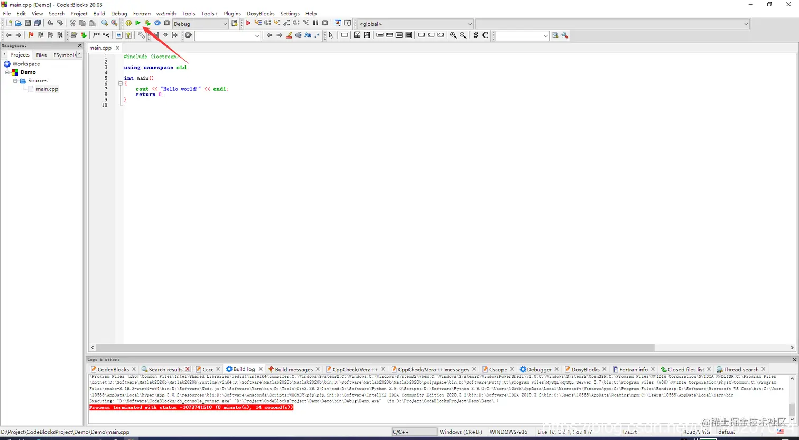
Task: Click the Break debugger pause icon
Action: [315, 23]
